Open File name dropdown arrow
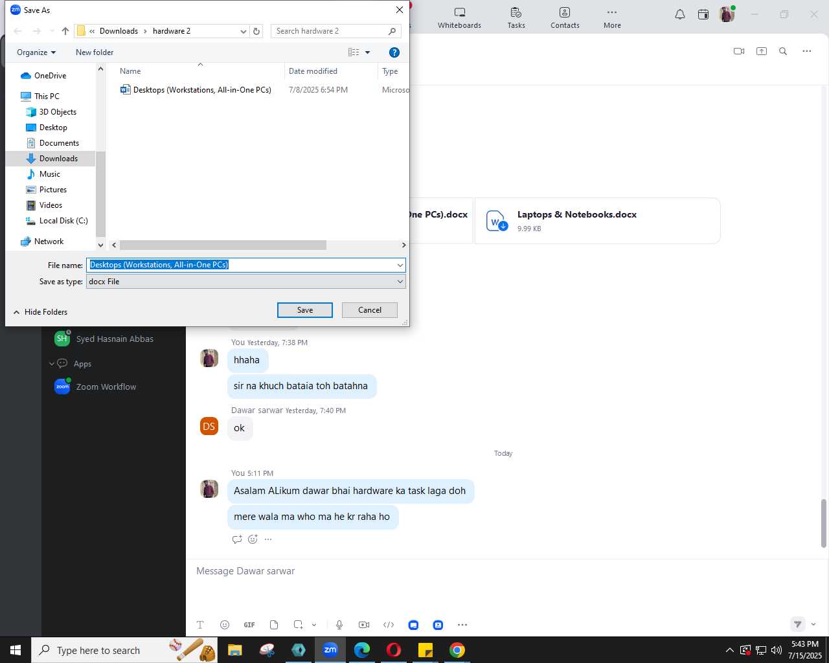This screenshot has width=829, height=663. pyautogui.click(x=400, y=265)
